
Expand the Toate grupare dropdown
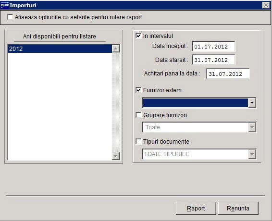point(252,127)
